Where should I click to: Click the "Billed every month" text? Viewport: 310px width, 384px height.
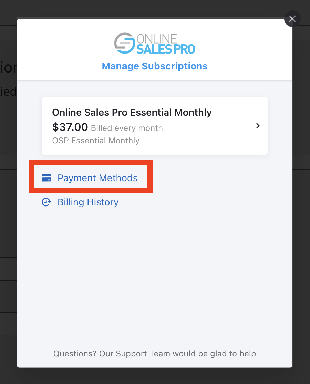click(127, 128)
